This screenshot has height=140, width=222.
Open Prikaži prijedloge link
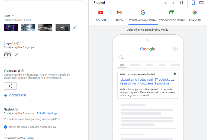pyautogui.click(x=47, y=113)
